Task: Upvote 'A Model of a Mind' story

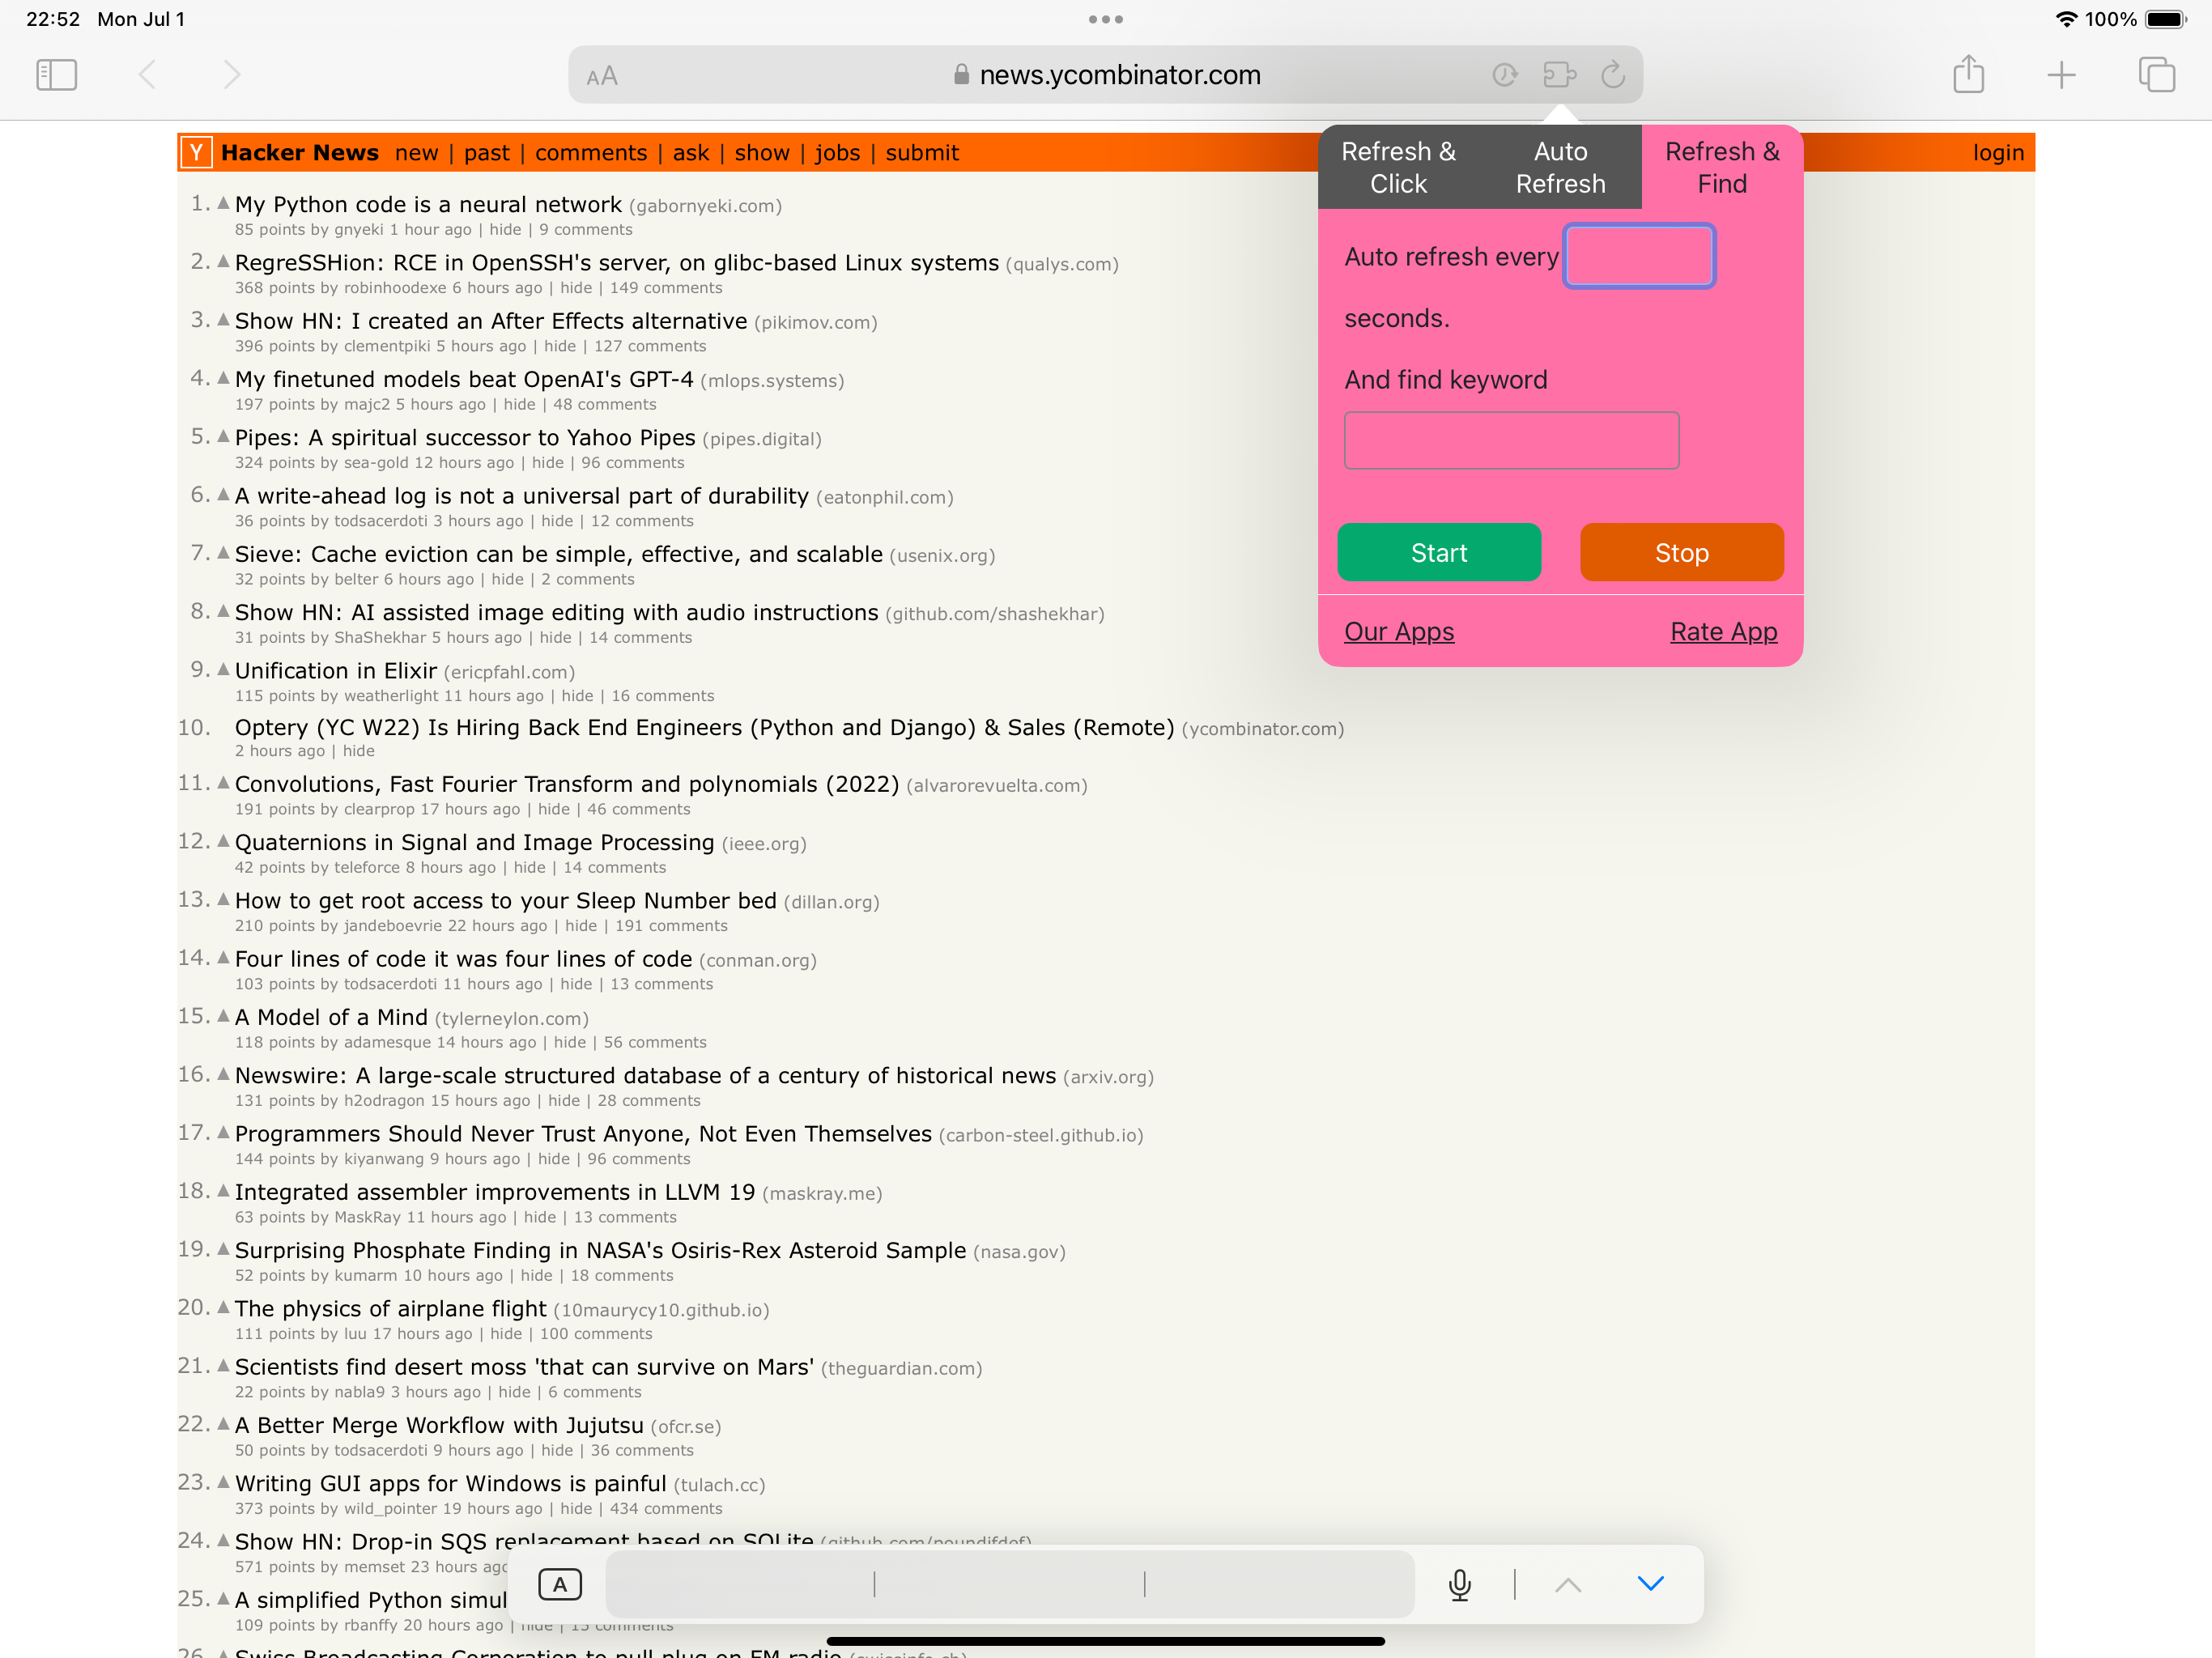Action: click(223, 1015)
